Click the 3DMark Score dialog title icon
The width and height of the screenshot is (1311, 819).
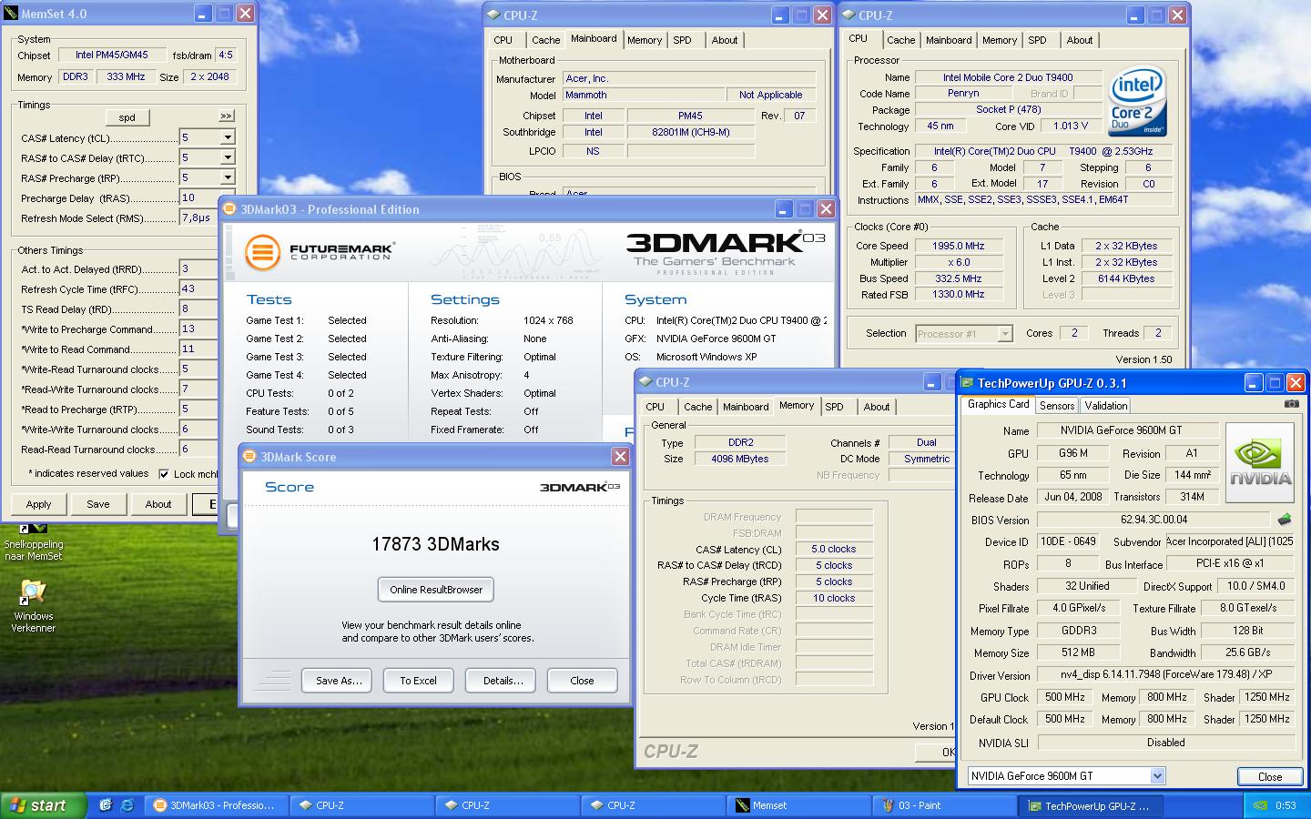(250, 457)
